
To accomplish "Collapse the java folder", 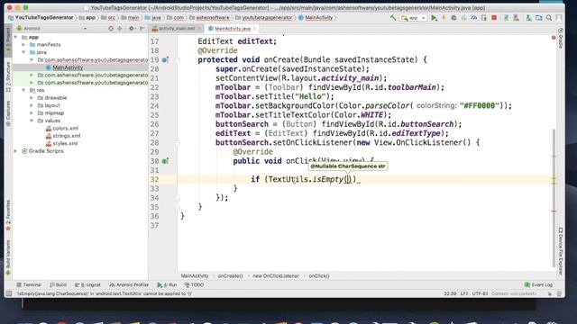I will tap(23, 52).
